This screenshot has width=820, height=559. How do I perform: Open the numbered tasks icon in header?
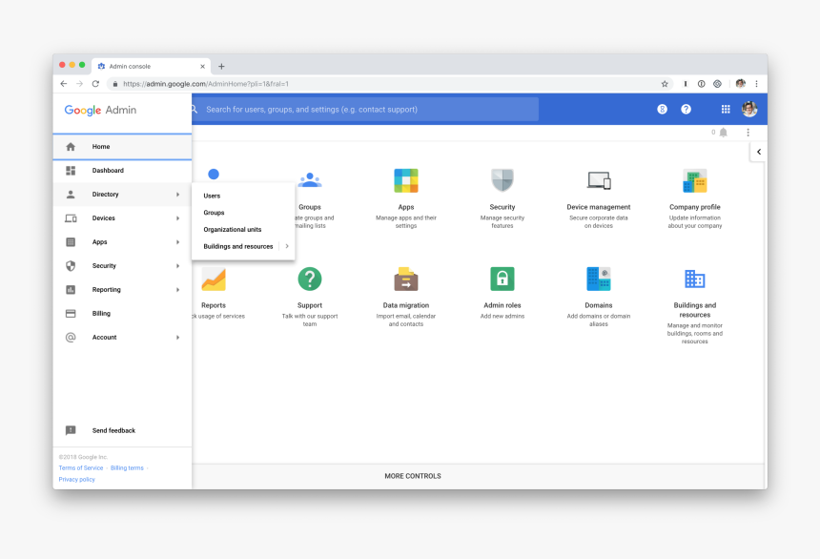click(x=662, y=109)
